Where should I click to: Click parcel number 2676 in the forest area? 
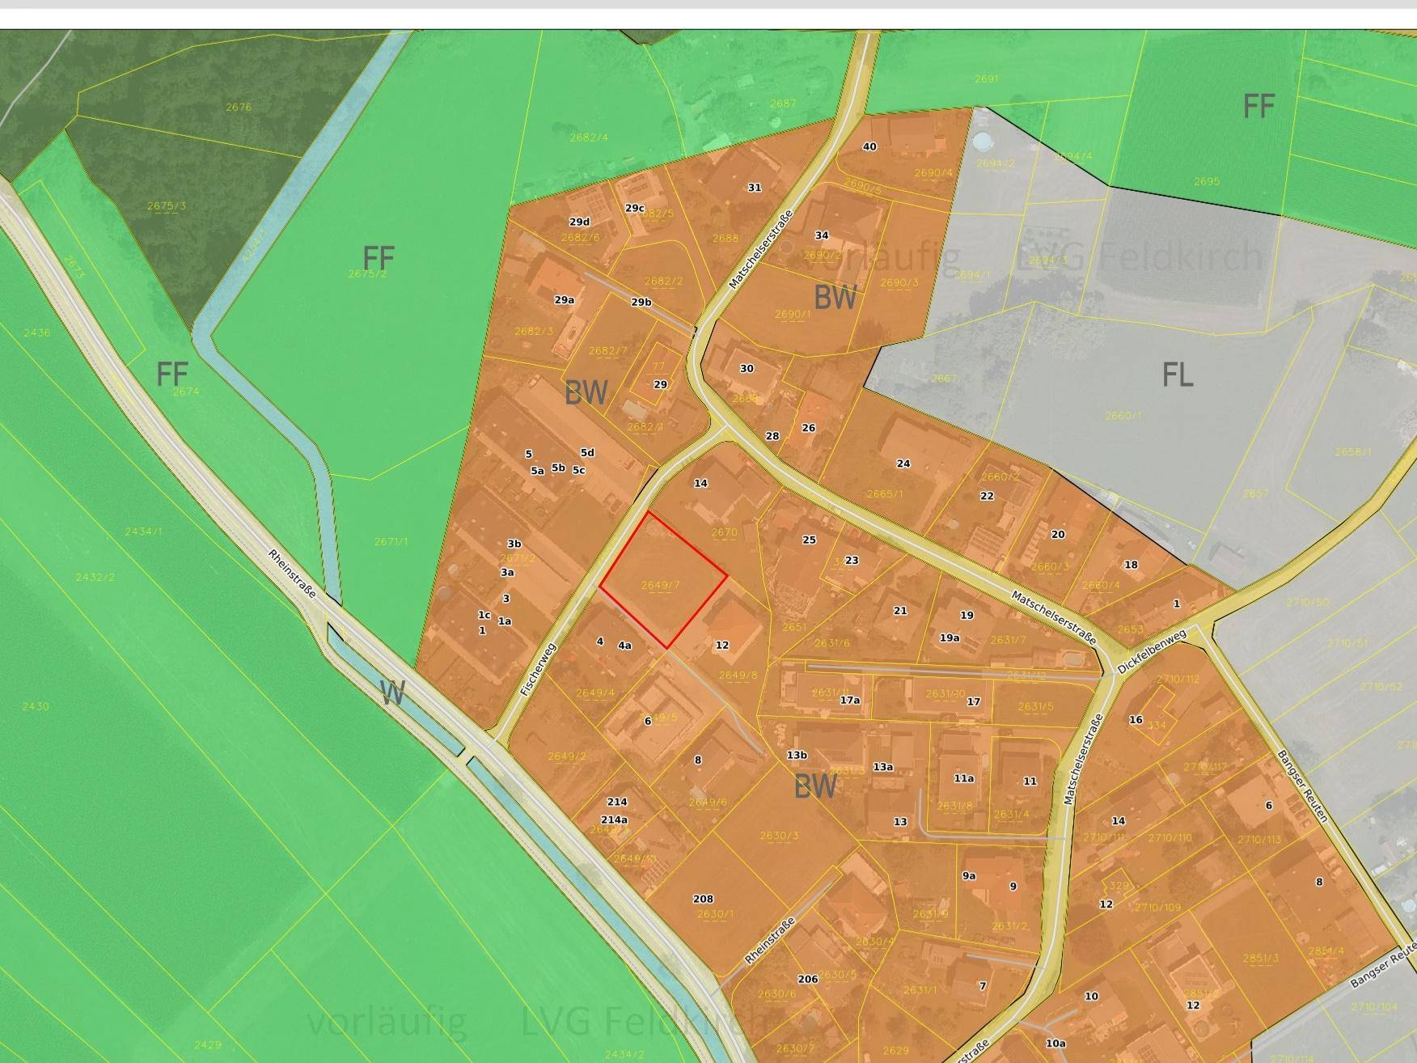(x=239, y=107)
